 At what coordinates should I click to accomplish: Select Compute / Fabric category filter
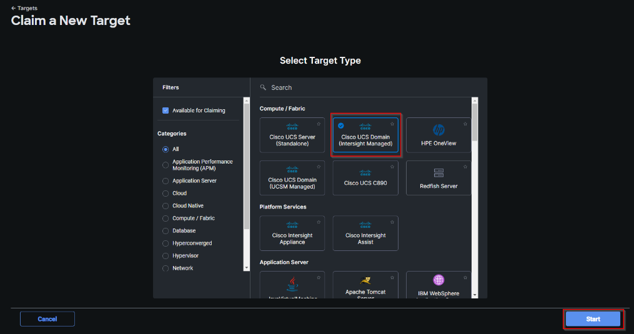[166, 219]
